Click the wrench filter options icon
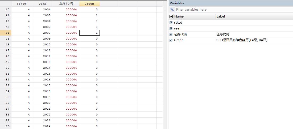293x129 pixels. (x=172, y=10)
